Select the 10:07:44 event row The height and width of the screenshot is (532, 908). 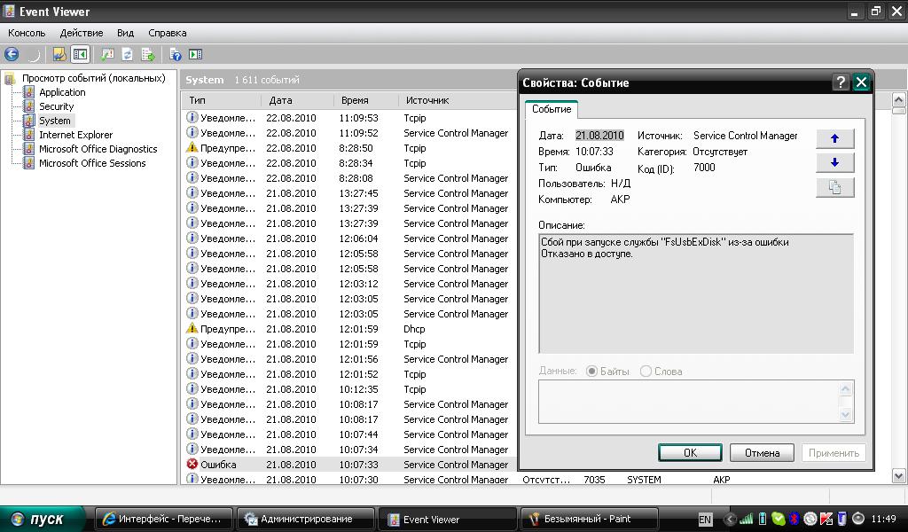click(348, 434)
